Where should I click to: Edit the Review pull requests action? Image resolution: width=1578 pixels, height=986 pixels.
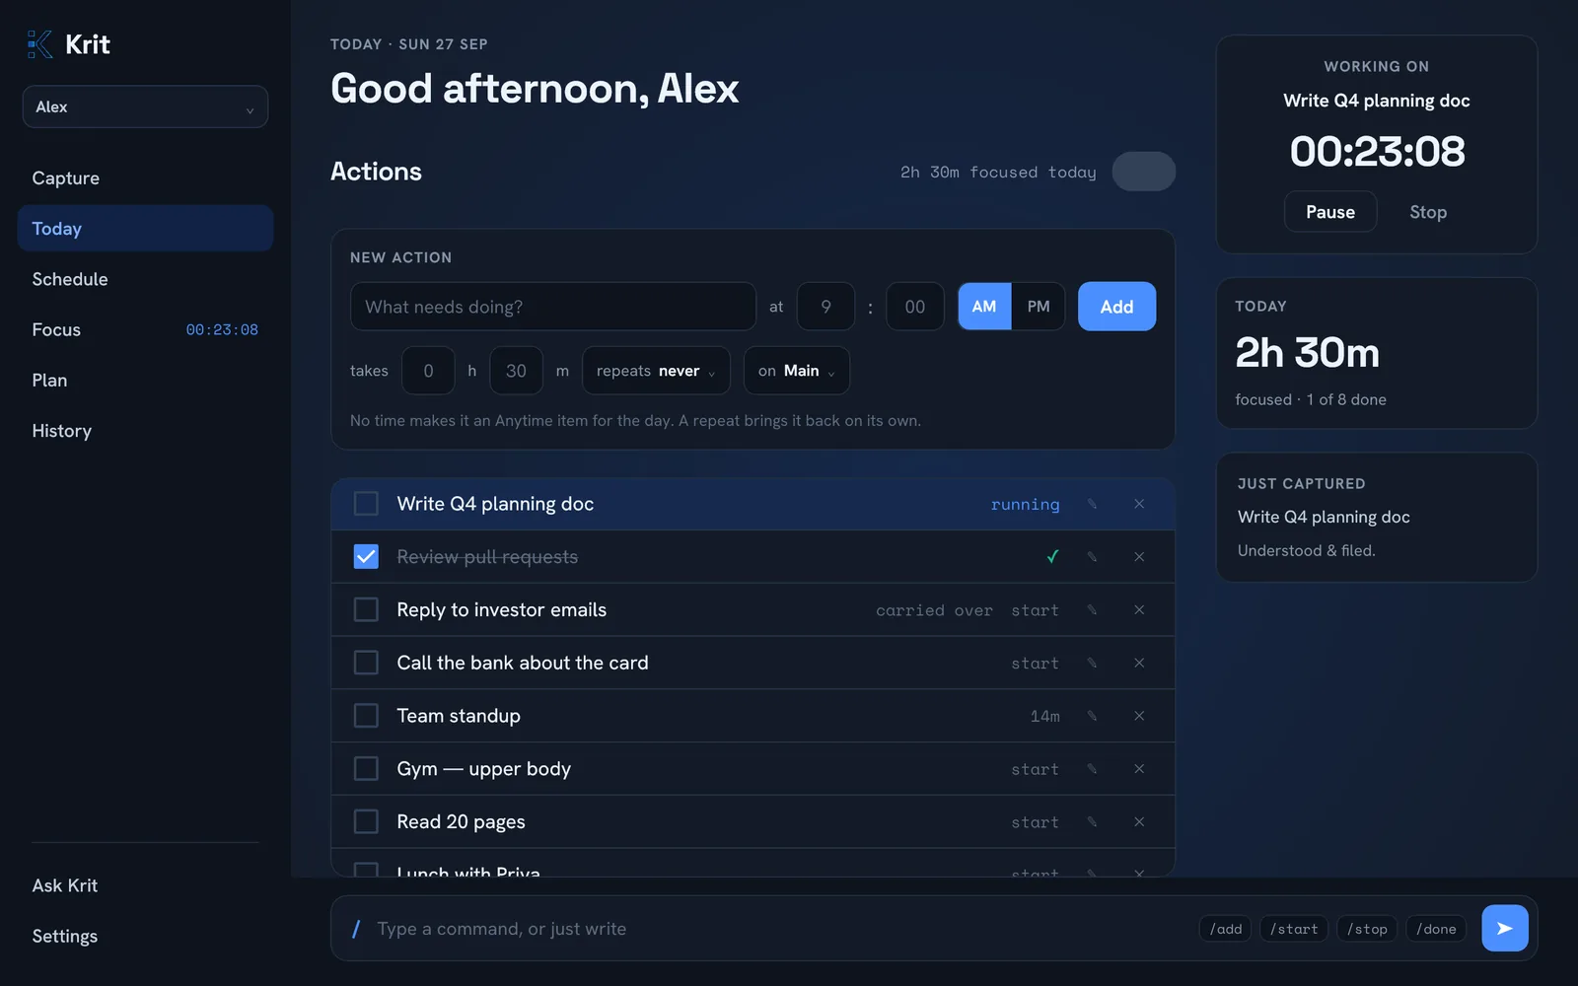point(1092,557)
